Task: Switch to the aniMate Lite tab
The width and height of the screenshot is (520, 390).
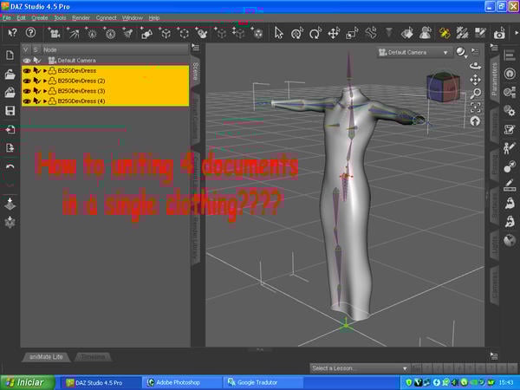Action: (46, 357)
